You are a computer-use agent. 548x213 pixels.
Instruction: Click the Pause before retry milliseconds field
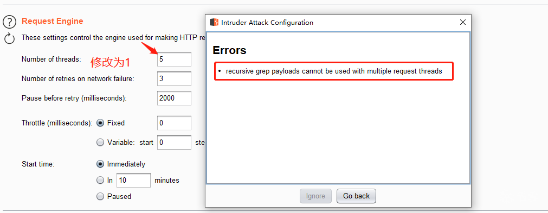[x=174, y=98]
